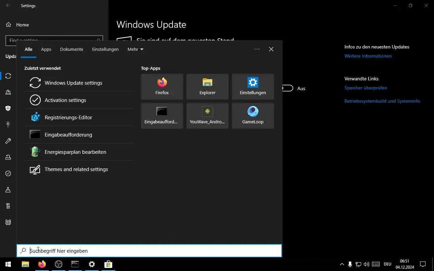The height and width of the screenshot is (271, 434).
Task: Open Weitere Informationen link
Action: tap(368, 56)
